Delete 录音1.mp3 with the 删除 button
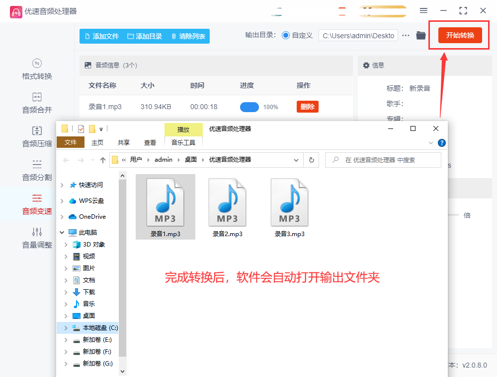The height and width of the screenshot is (377, 497). pos(308,107)
